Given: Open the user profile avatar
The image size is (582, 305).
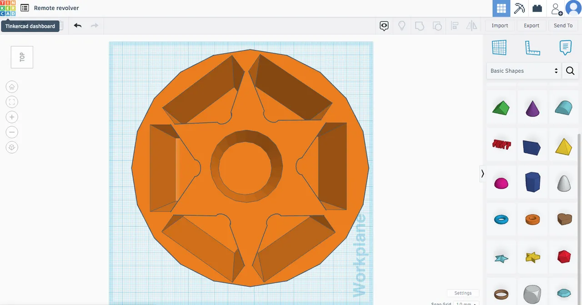Looking at the screenshot, I should pyautogui.click(x=573, y=8).
